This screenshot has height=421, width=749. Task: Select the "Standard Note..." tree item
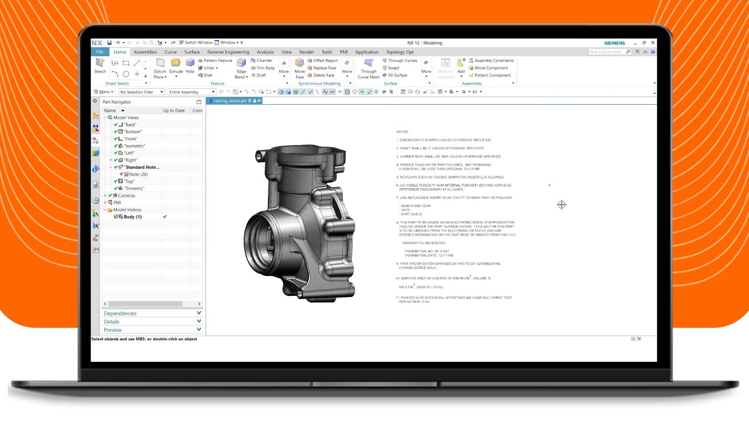point(142,167)
